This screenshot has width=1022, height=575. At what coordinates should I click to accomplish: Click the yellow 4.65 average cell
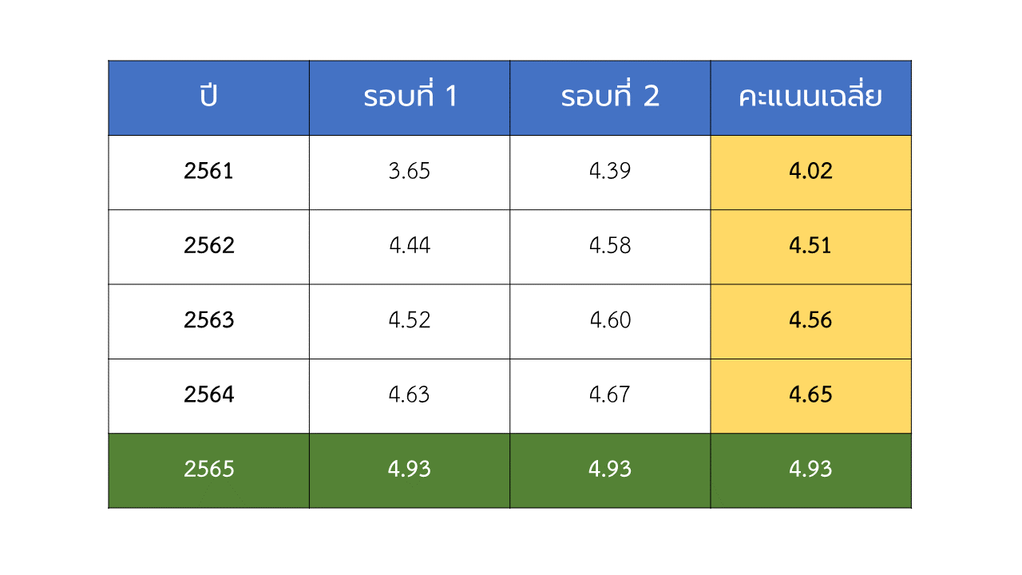(x=810, y=396)
